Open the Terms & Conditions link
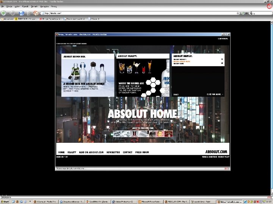 click(209, 157)
